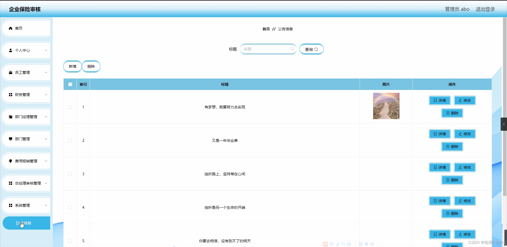Select the 个人中心 person icon

pyautogui.click(x=11, y=50)
